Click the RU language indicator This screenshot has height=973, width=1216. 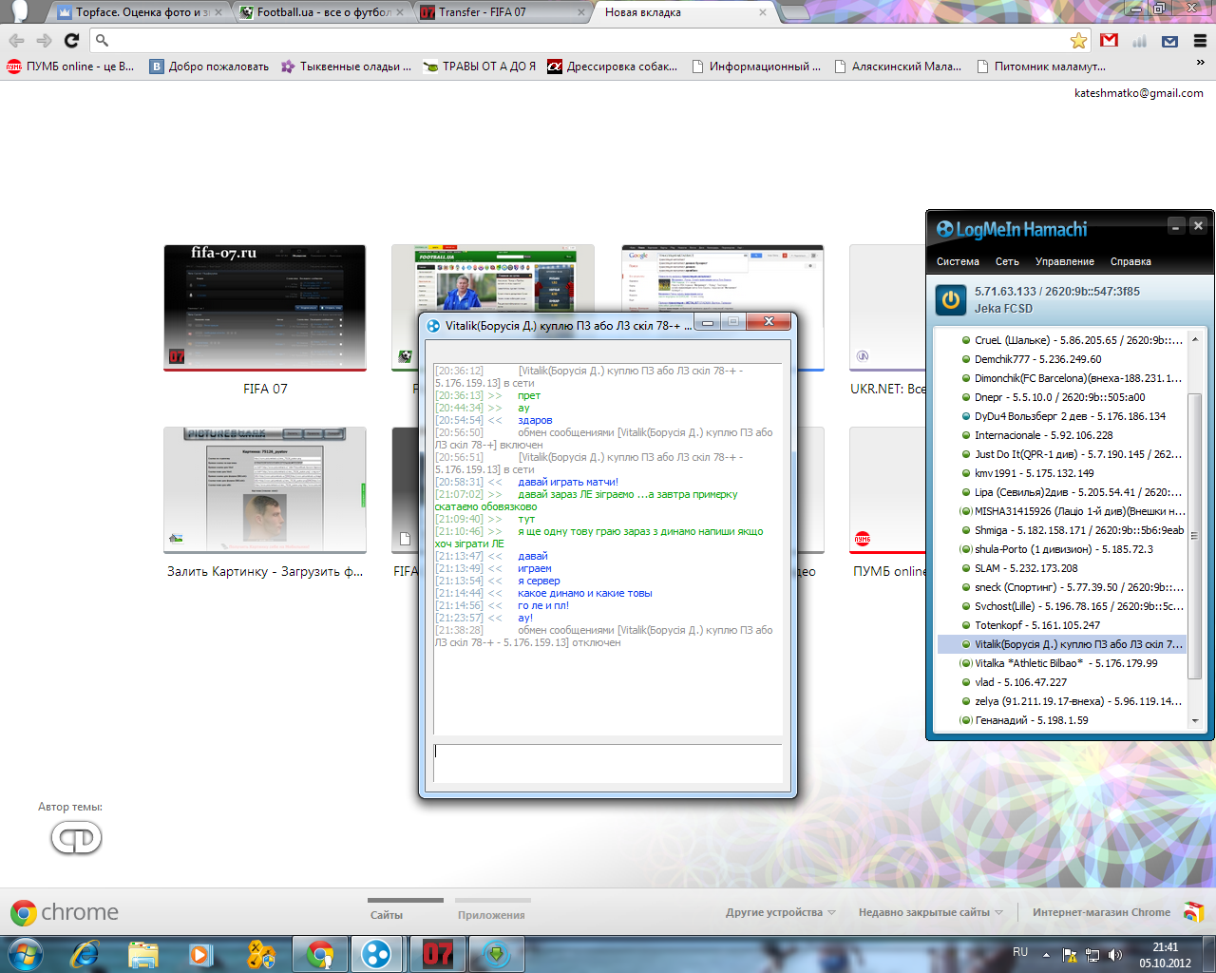pyautogui.click(x=1020, y=952)
